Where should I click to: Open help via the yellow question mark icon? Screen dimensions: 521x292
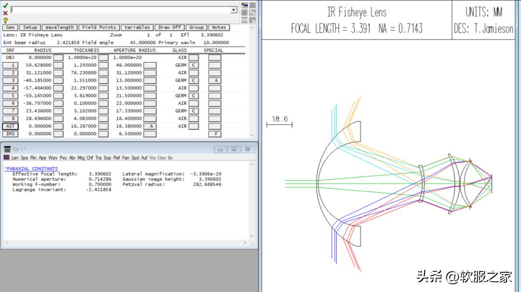pyautogui.click(x=5, y=20)
